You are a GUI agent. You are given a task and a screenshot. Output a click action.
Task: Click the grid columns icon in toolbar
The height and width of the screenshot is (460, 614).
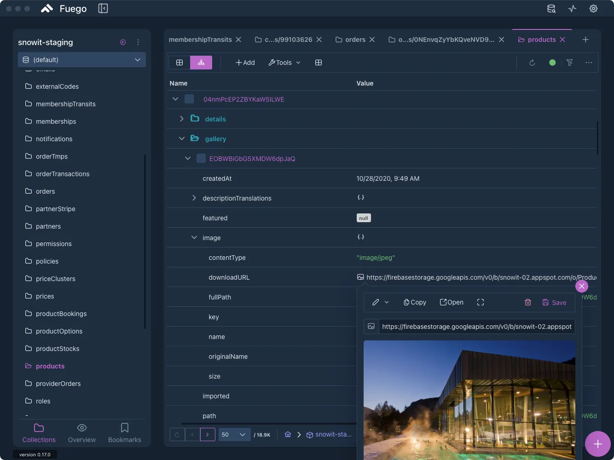click(x=319, y=63)
